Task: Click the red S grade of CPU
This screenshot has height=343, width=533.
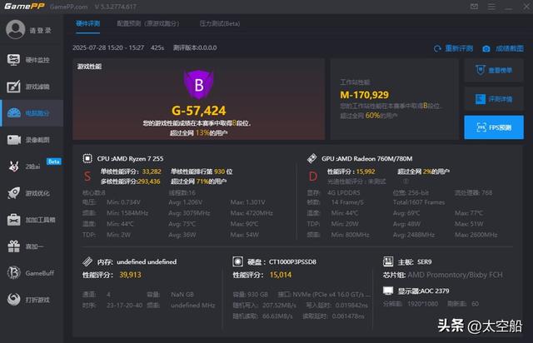Action: [x=87, y=176]
